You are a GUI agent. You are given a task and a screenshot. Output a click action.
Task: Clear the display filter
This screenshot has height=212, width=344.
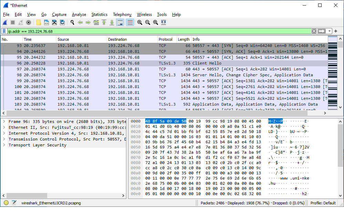pyautogui.click(x=314, y=31)
